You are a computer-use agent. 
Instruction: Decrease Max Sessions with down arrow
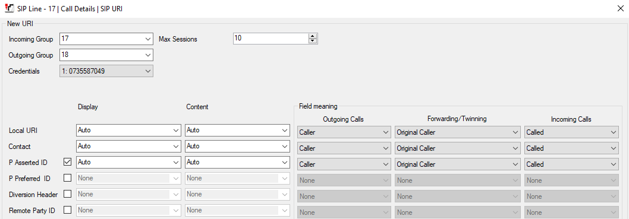[313, 41]
